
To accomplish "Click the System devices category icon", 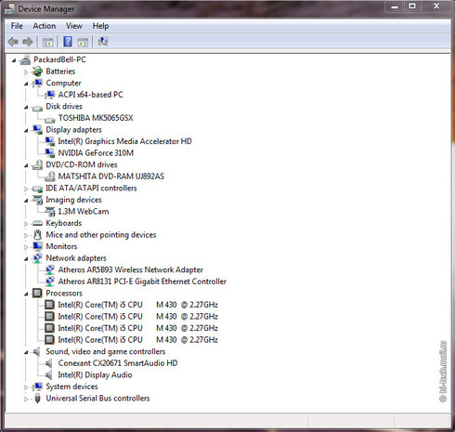I will click(x=38, y=386).
